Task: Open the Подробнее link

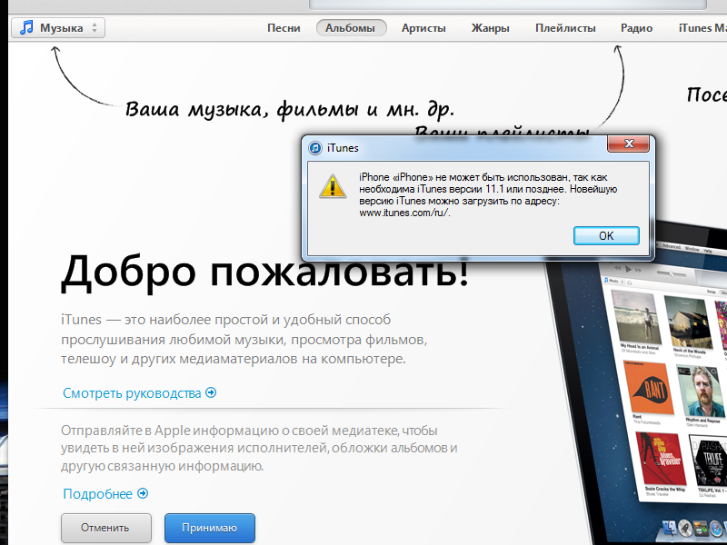Action: click(105, 493)
